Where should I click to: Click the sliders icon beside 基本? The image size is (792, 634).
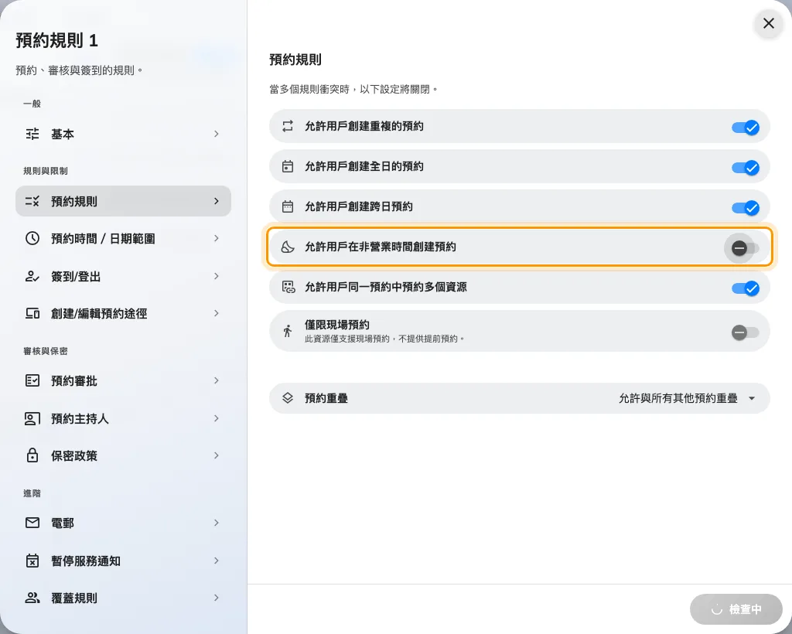click(32, 134)
